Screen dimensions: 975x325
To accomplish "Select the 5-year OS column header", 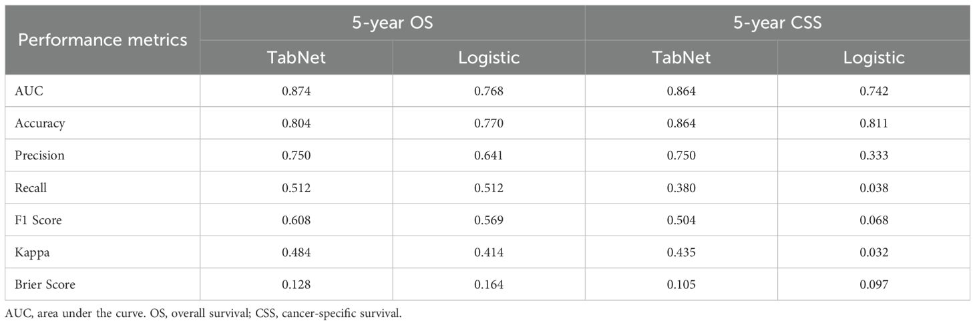I will click(392, 23).
